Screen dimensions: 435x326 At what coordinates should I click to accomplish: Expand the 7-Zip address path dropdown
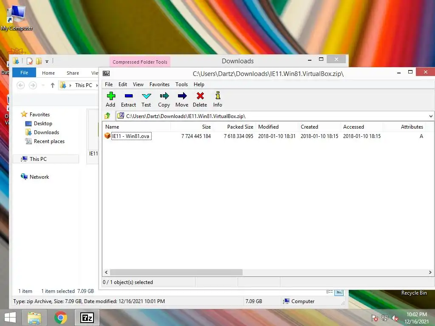click(431, 116)
